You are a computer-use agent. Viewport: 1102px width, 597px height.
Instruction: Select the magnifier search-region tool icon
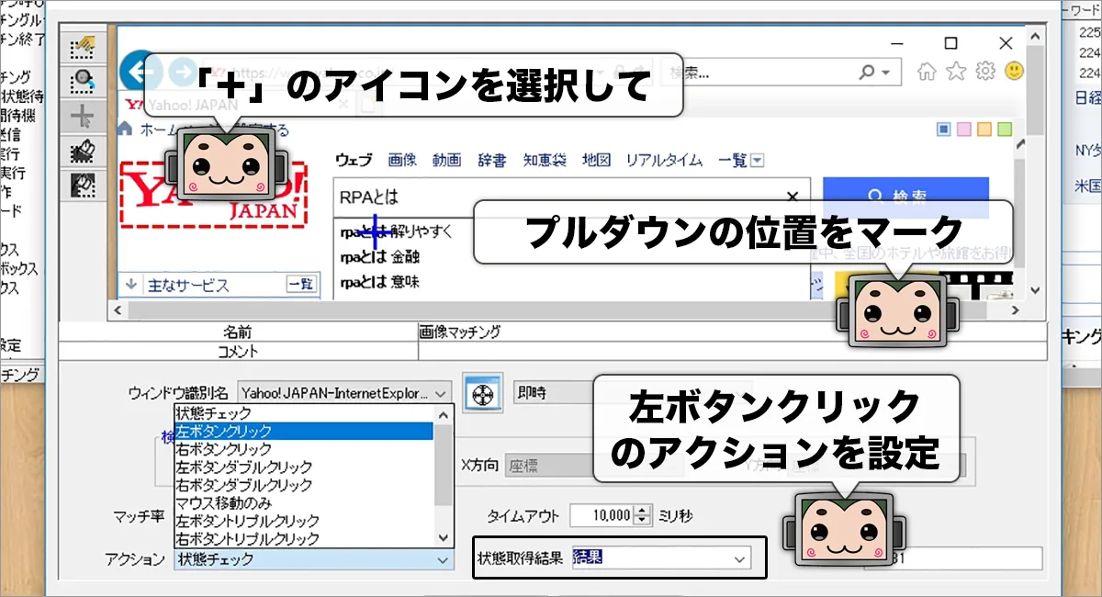84,84
